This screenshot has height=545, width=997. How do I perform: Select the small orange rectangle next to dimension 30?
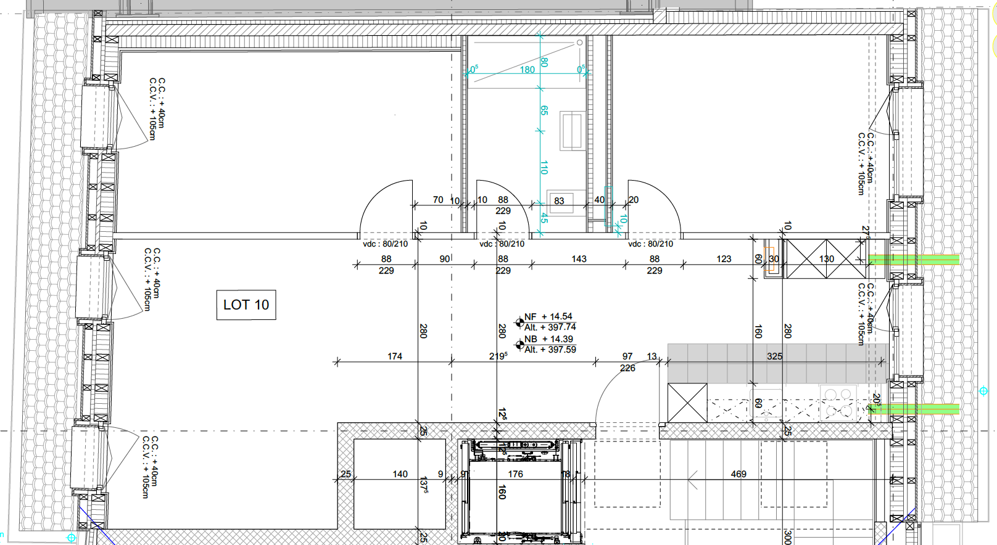point(769,259)
